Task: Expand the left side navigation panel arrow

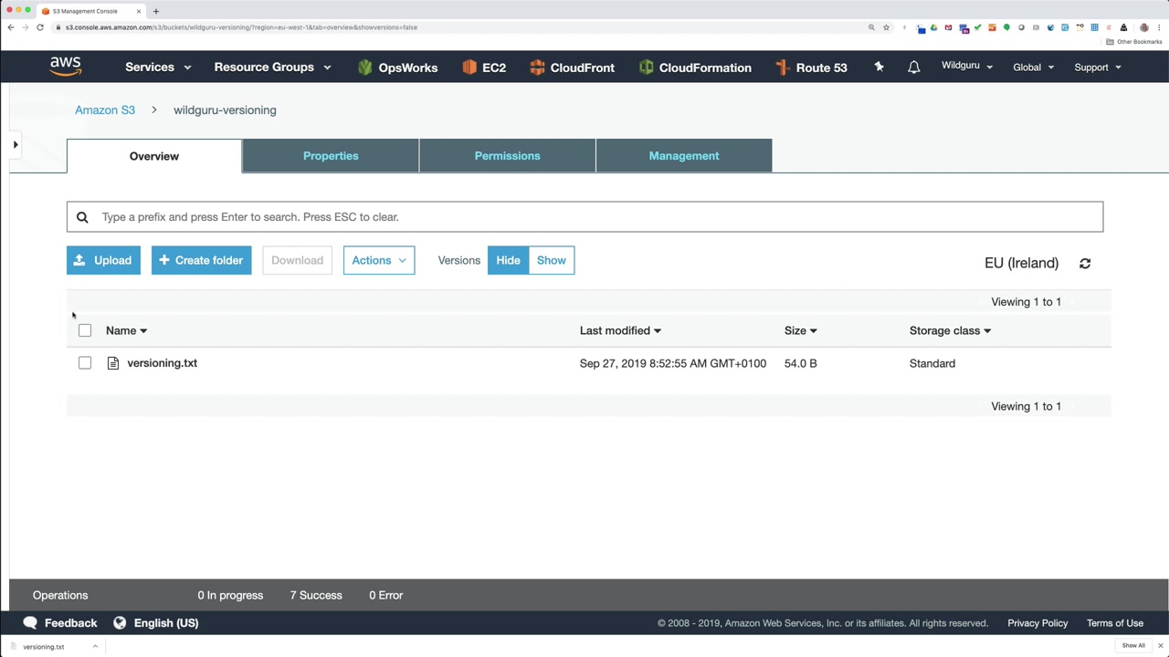Action: (16, 144)
